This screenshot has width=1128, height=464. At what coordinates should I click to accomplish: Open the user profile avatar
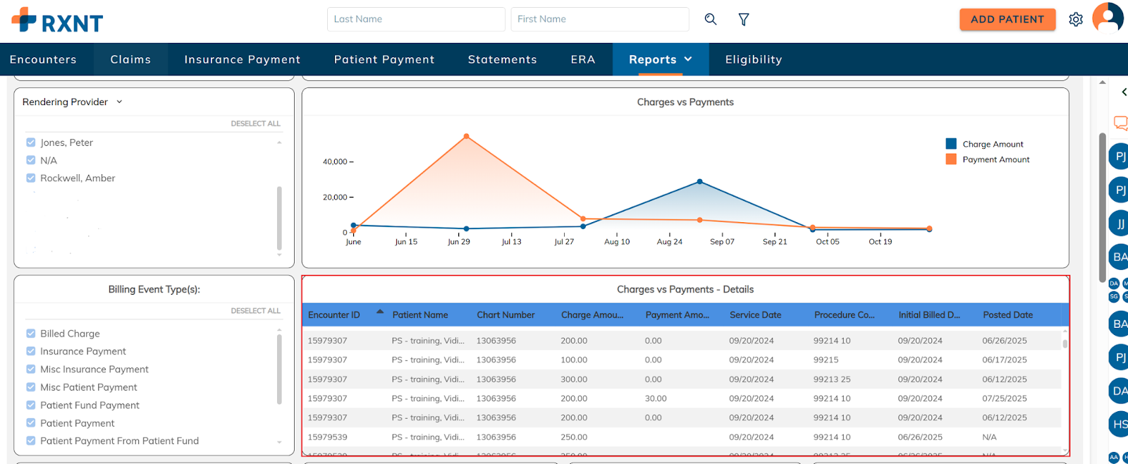[1107, 17]
